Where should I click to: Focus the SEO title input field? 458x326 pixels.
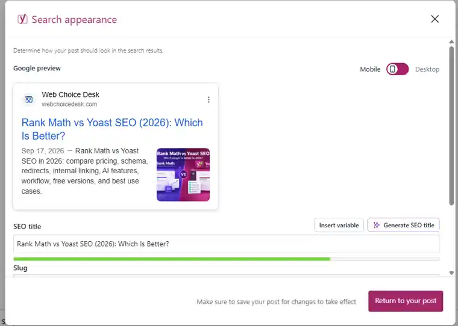(227, 244)
